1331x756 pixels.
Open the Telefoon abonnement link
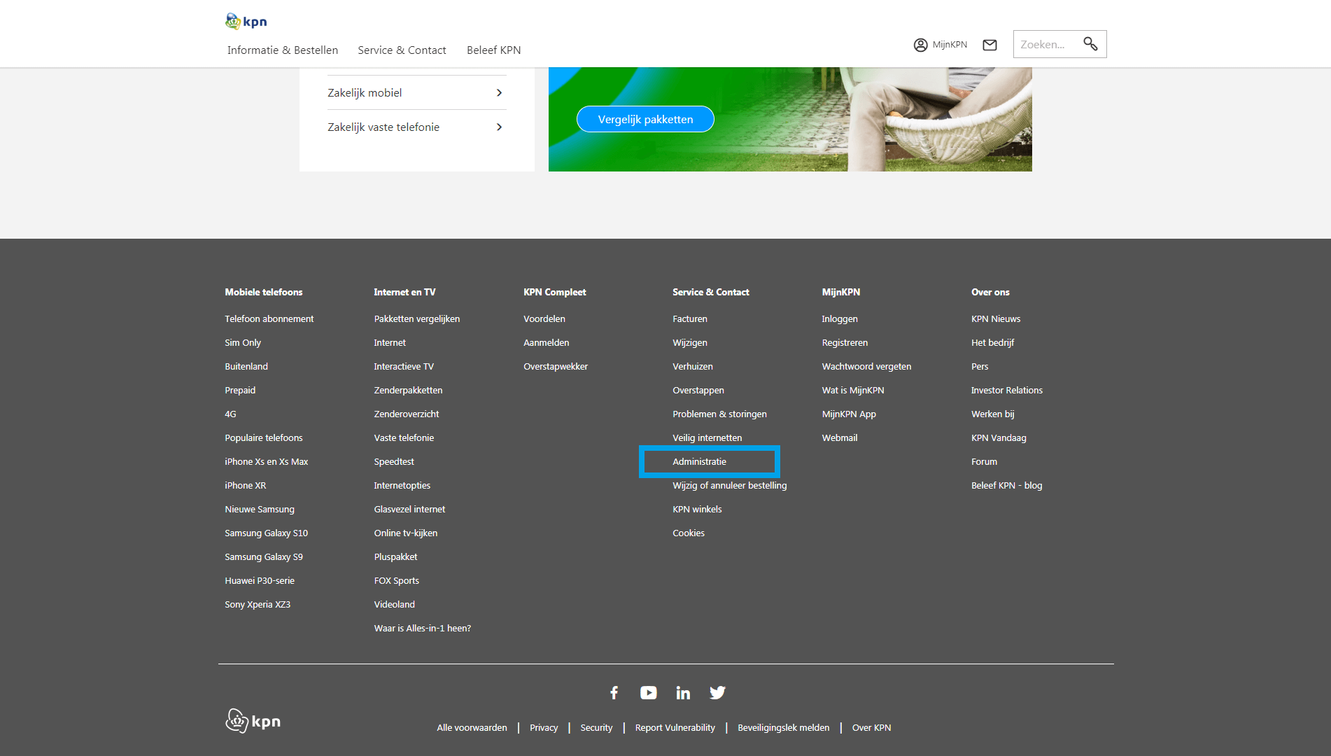[269, 318]
